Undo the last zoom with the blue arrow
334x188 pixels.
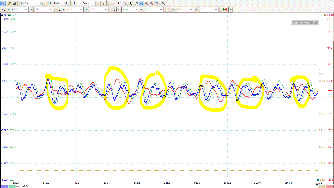tap(157, 3)
